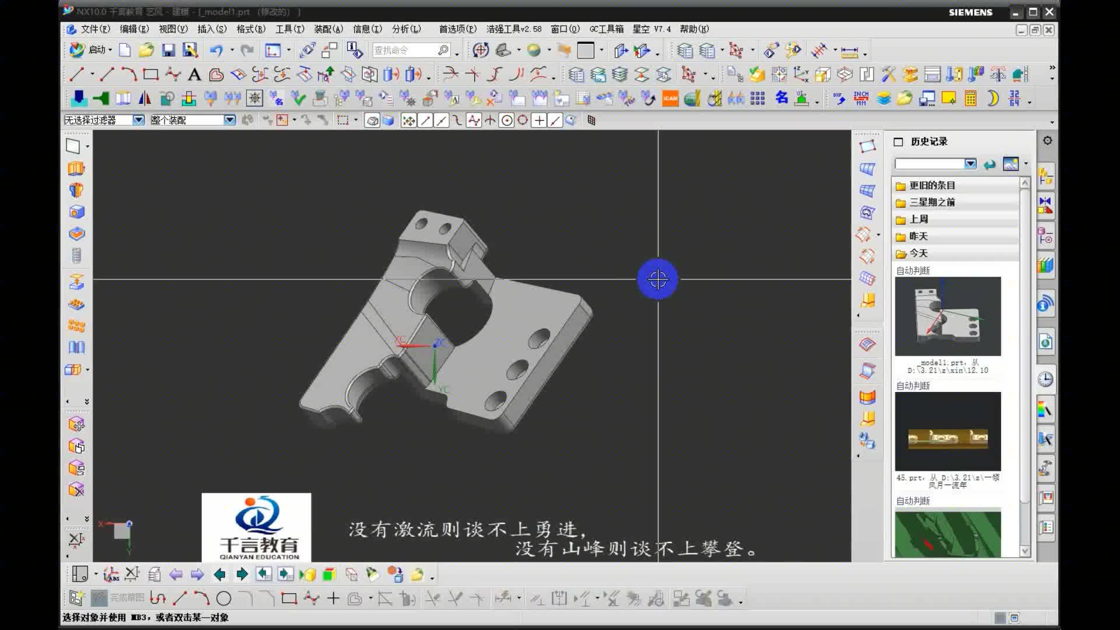Toggle the snap to end point option
The width and height of the screenshot is (1120, 630).
point(425,120)
